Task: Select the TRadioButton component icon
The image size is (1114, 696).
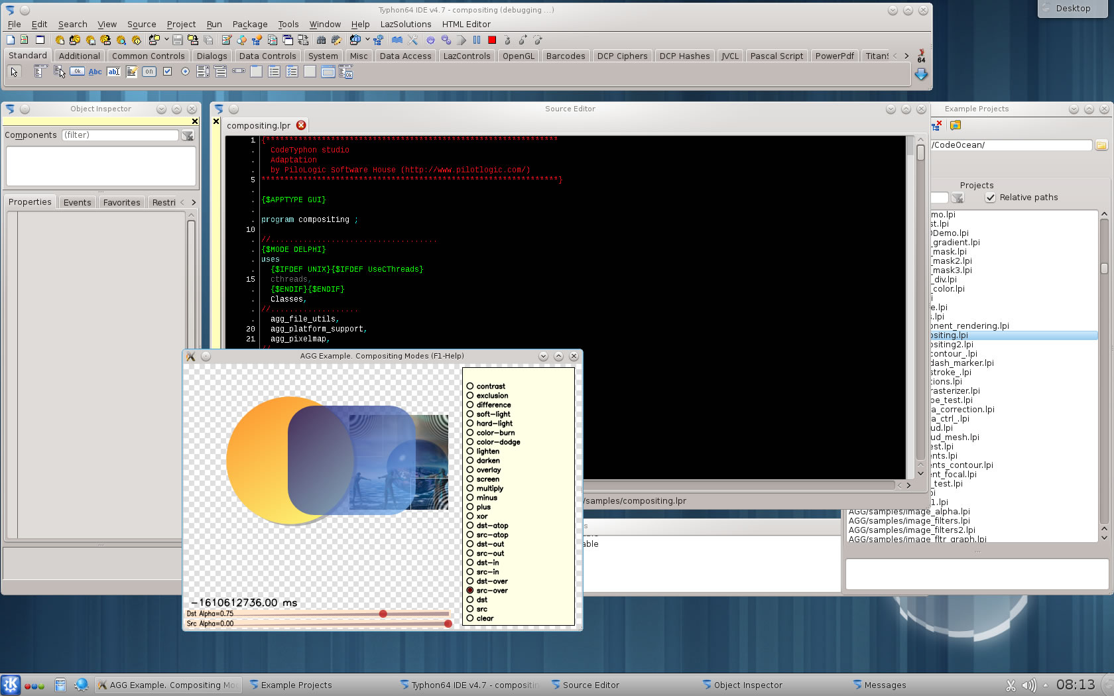Action: [x=185, y=72]
